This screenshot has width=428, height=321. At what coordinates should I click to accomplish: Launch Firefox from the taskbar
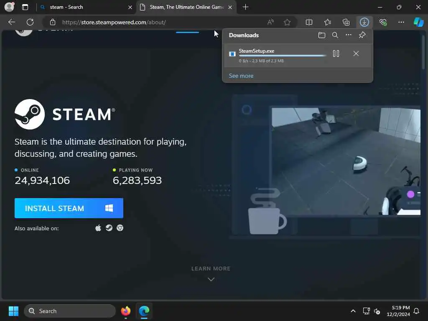point(125,311)
